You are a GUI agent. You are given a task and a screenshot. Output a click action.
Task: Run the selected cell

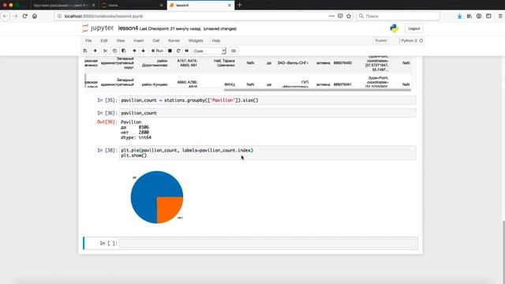(158, 50)
